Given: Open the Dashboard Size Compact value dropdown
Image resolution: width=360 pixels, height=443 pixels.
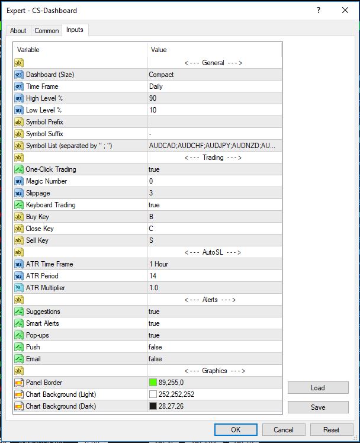Looking at the screenshot, I should (x=214, y=75).
